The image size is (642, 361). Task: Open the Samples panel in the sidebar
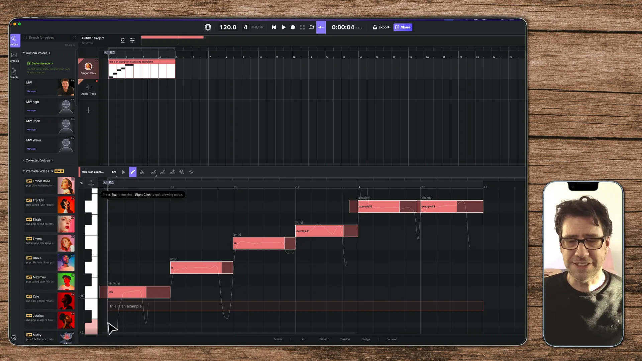coord(14,57)
